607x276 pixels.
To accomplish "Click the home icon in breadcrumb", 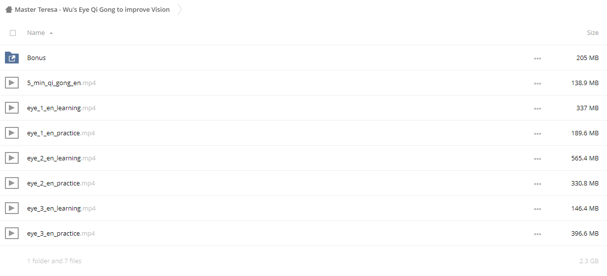I will tap(9, 9).
